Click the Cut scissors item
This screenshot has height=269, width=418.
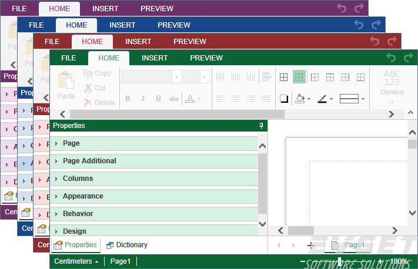[95, 88]
